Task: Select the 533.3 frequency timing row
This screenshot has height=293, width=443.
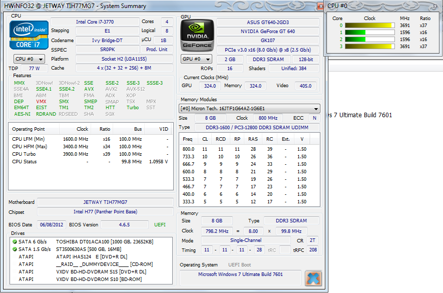Action: pos(249,179)
